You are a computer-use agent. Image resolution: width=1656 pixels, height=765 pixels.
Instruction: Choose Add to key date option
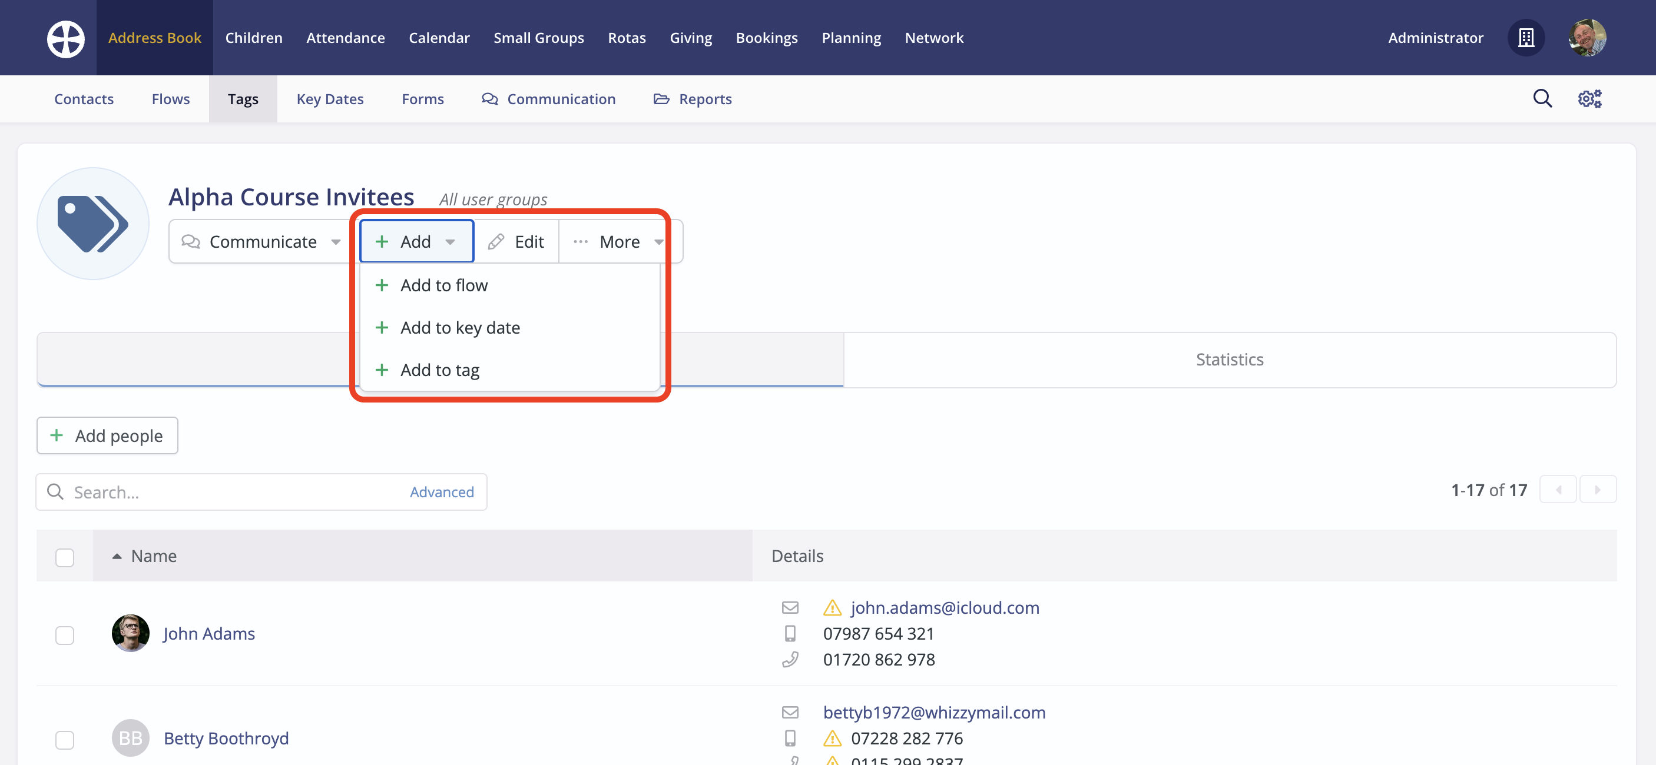tap(460, 328)
